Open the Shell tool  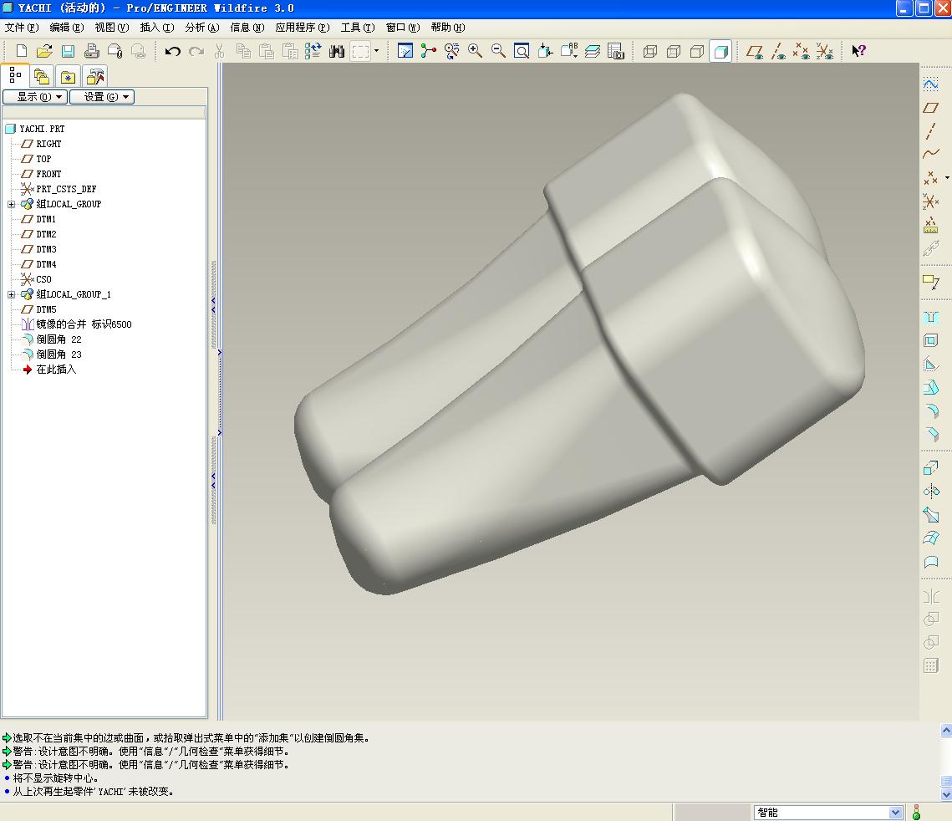tap(931, 340)
